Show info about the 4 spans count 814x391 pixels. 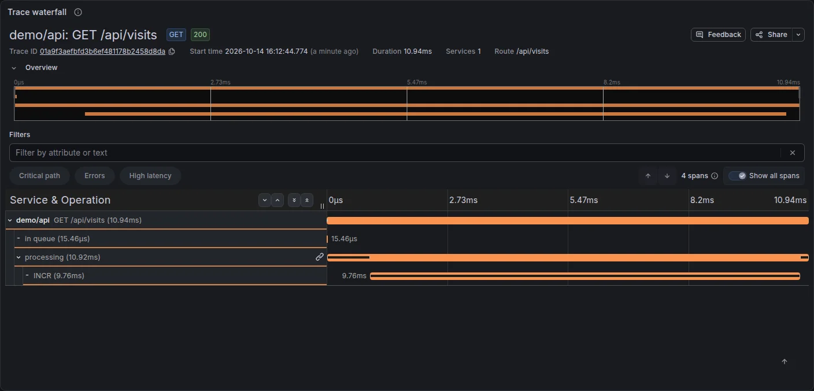click(x=715, y=176)
